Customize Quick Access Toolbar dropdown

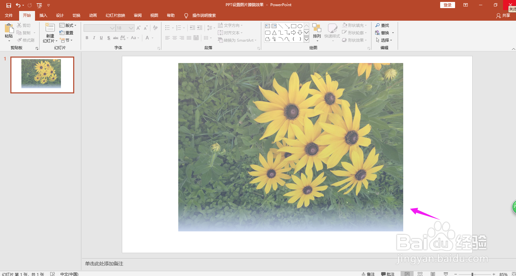pyautogui.click(x=49, y=5)
